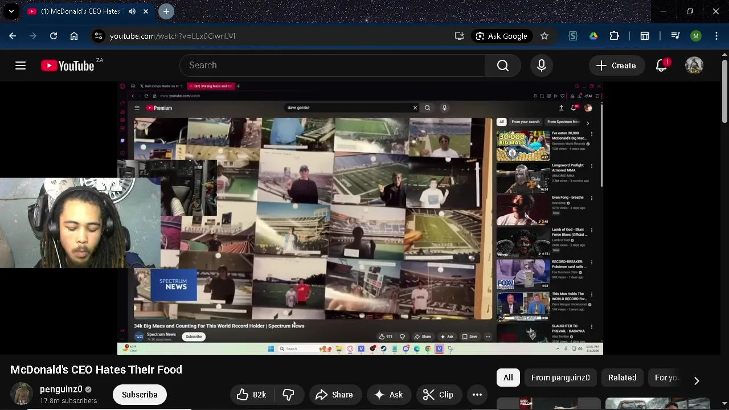Open the S extension icon

tap(573, 36)
